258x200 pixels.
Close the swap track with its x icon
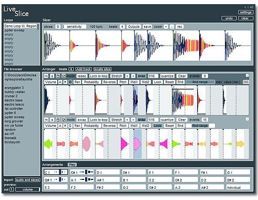coord(247,119)
